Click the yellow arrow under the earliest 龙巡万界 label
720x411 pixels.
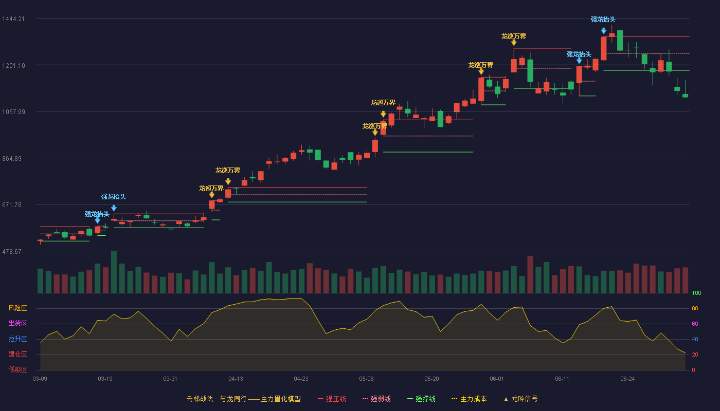[211, 195]
